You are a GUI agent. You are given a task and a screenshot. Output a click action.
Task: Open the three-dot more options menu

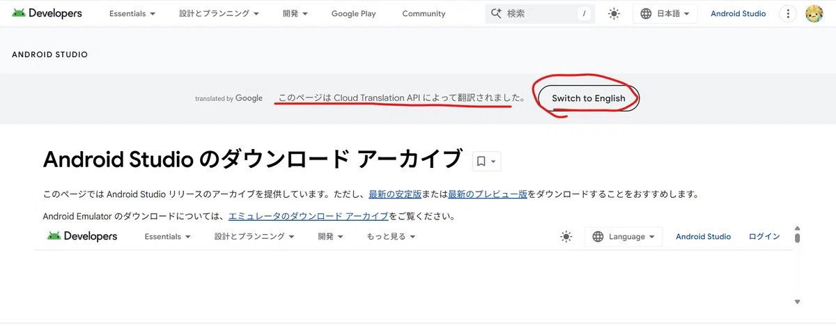[x=788, y=13]
